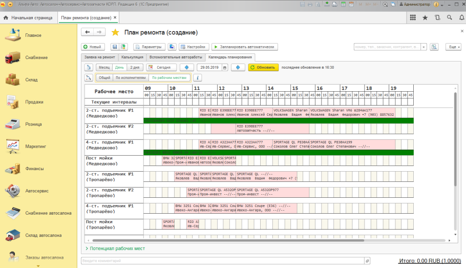Image resolution: width=466 pixels, height=268 pixels.
Task: Open the history icon in the top bar
Action: [x=437, y=17]
